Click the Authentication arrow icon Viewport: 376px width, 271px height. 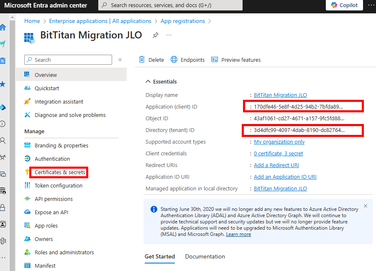pos(27,159)
